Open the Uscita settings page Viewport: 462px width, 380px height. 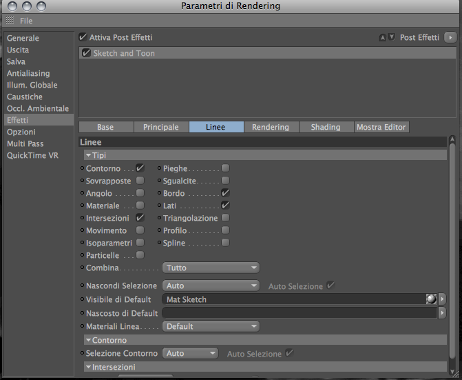(39, 50)
